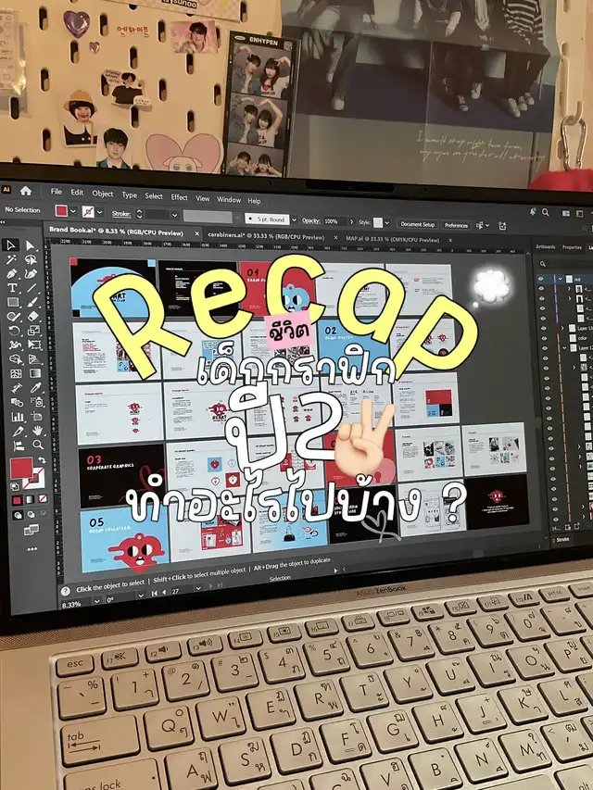The image size is (593, 790).
Task: Open the Effect menu
Action: 179,197
